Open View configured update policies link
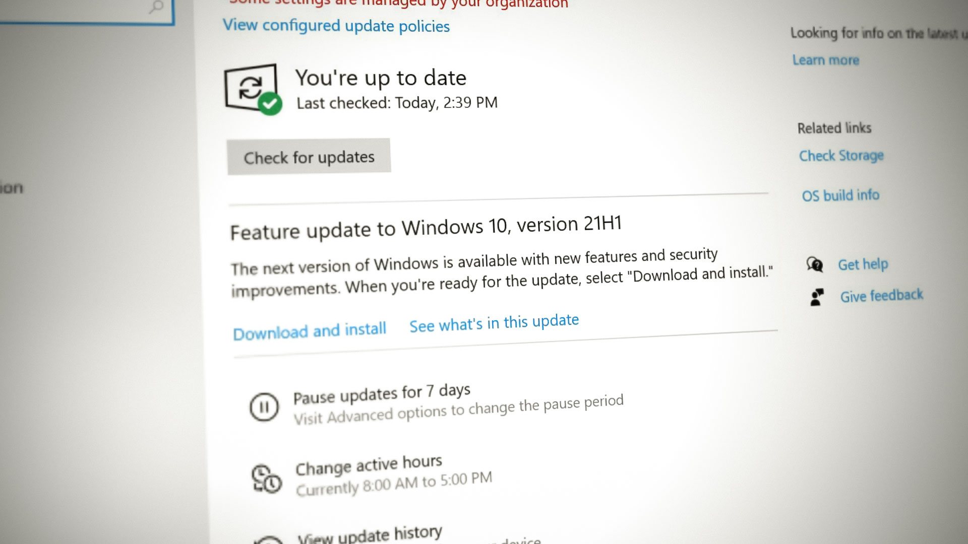The height and width of the screenshot is (544, 968). click(336, 26)
